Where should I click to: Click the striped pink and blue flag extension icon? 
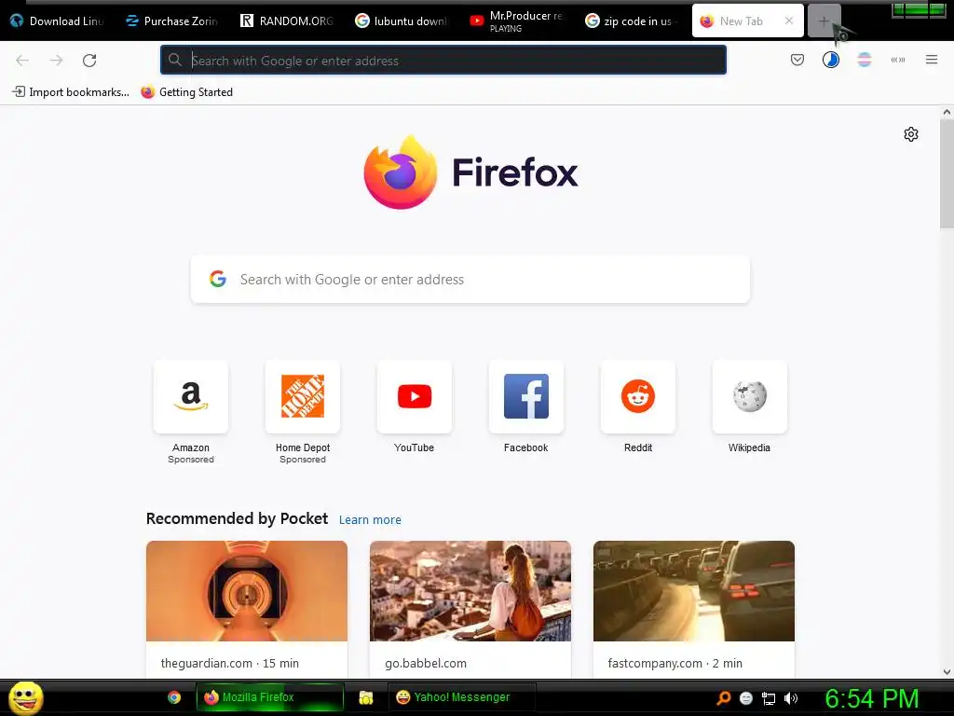point(865,60)
